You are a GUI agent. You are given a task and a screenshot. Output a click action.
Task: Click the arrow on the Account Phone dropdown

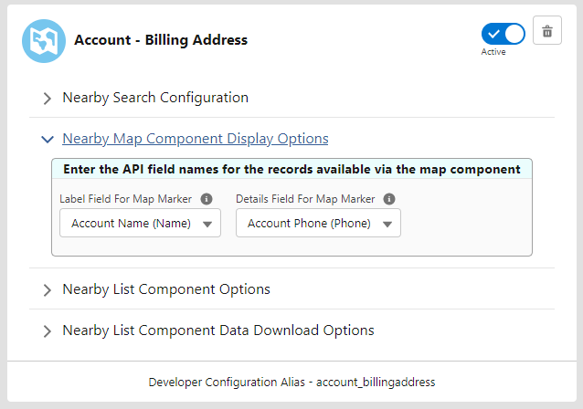pyautogui.click(x=387, y=225)
